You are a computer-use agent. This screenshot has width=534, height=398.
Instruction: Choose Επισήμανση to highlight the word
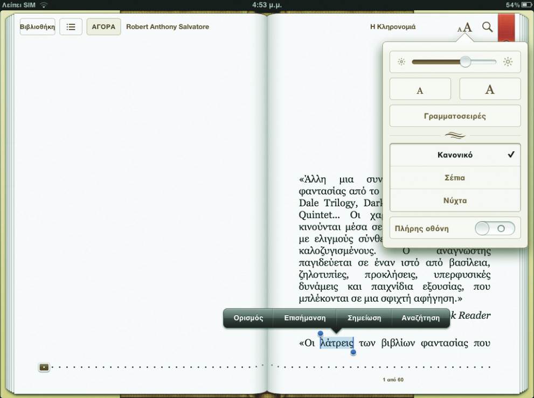tap(305, 318)
